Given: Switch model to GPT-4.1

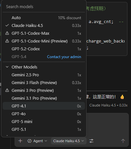Looking at the screenshot, I should pos(44,106).
